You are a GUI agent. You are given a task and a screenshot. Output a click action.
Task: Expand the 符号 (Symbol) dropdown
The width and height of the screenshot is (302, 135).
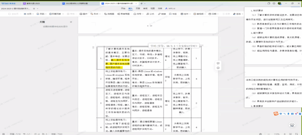[138, 14]
